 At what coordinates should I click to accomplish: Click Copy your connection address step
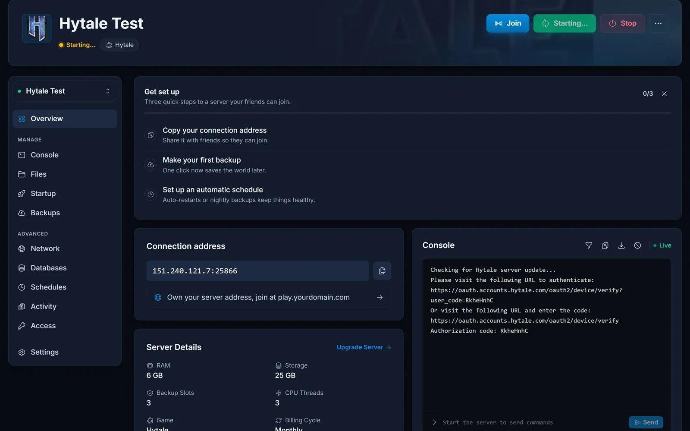408,135
